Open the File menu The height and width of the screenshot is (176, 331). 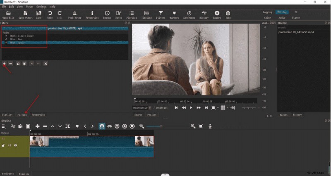[x=4, y=7]
